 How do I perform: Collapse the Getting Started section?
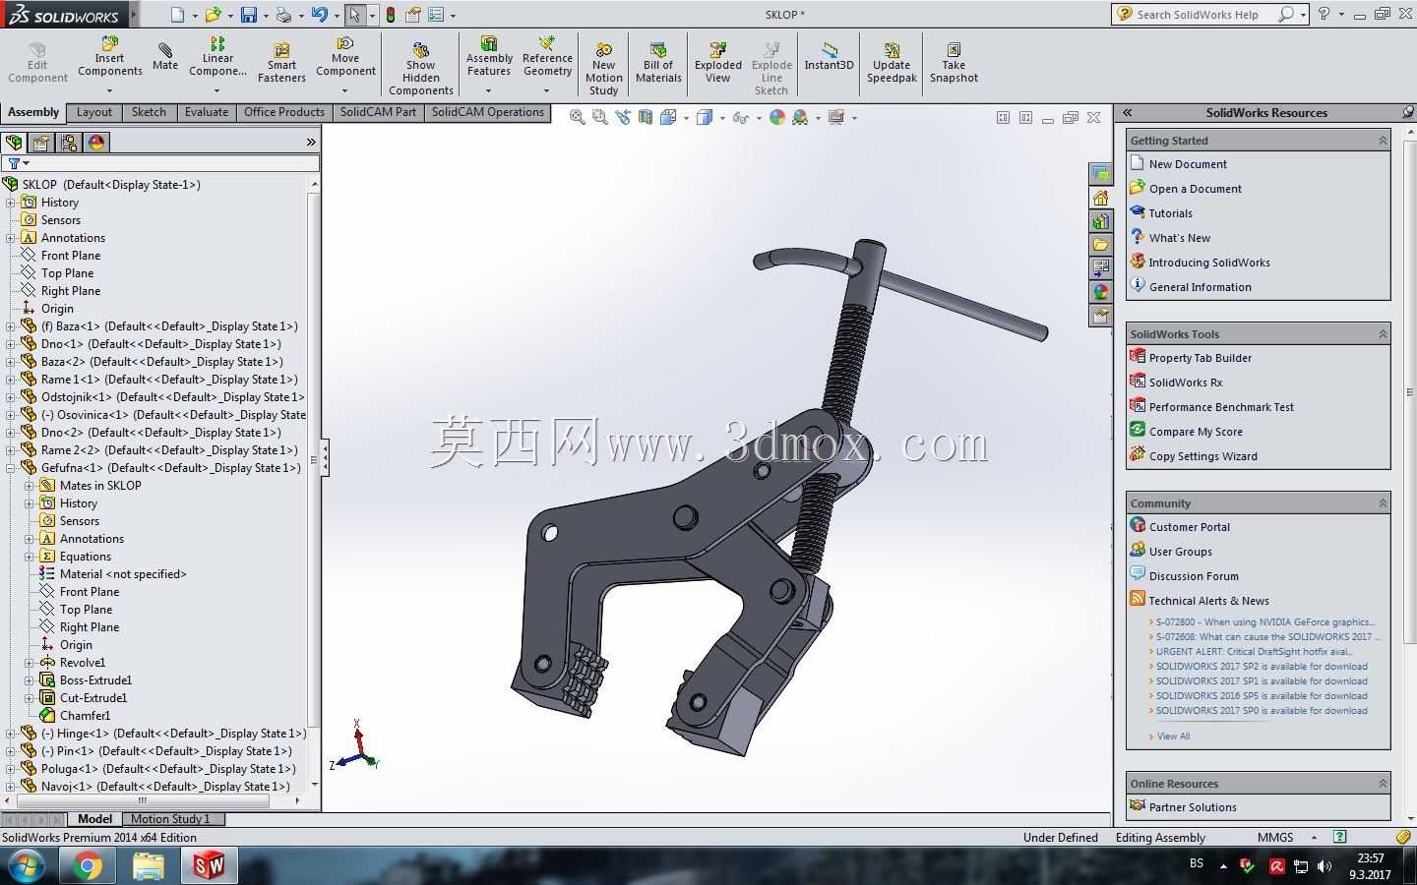(1383, 141)
